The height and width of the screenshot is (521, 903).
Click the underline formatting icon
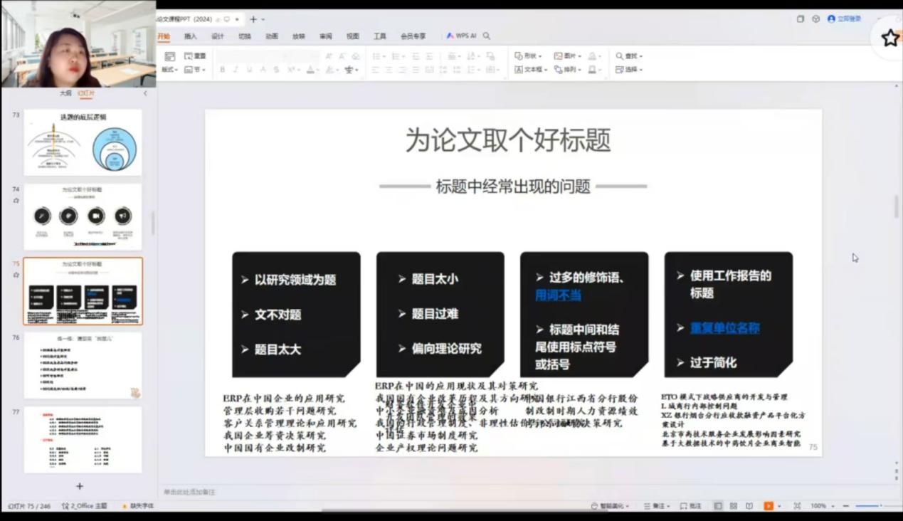pyautogui.click(x=250, y=70)
